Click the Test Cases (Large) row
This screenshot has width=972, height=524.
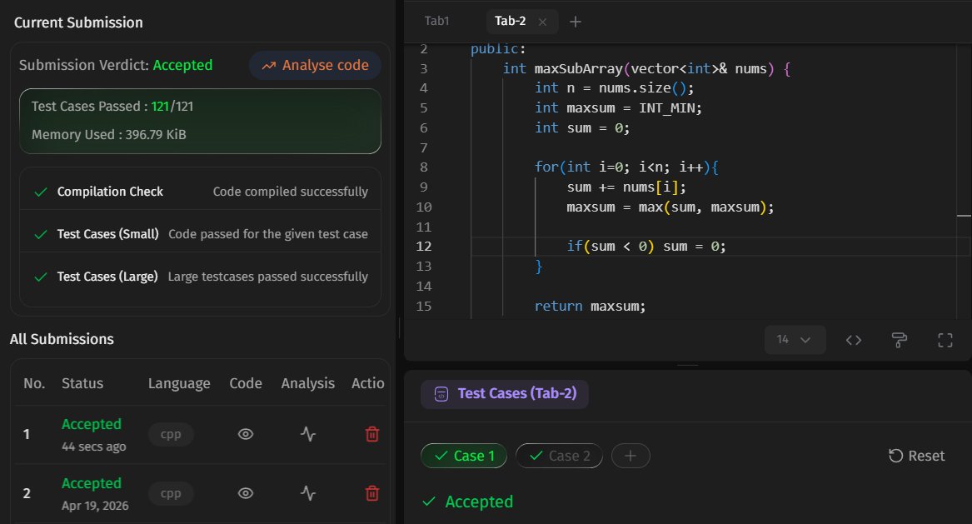tap(200, 277)
